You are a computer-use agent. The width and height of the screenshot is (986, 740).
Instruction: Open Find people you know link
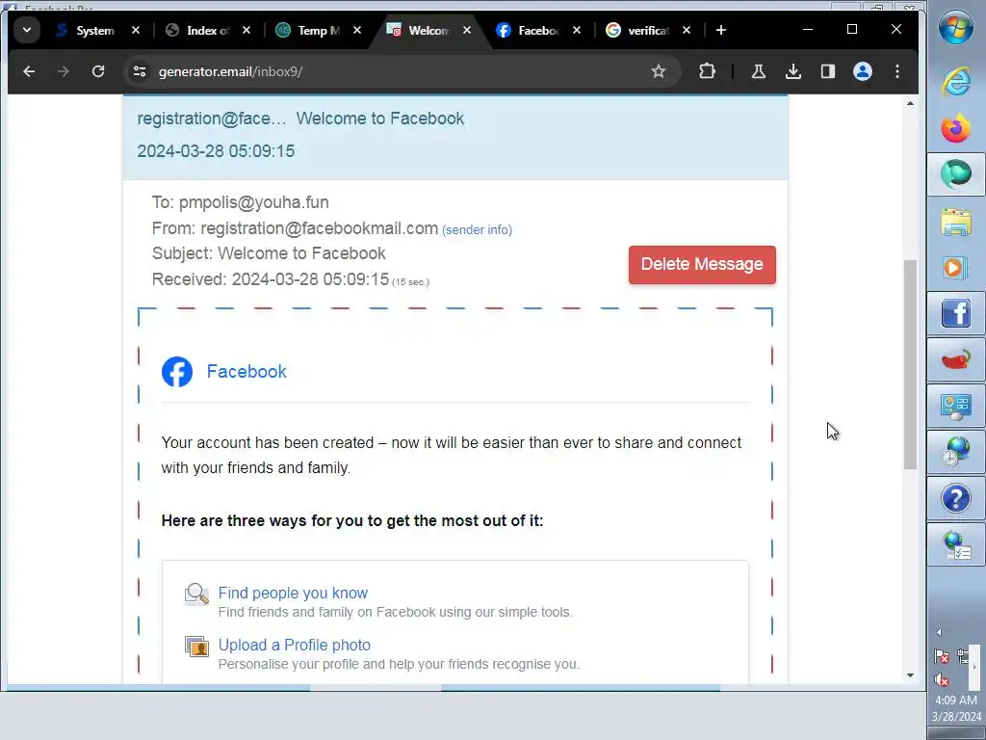(293, 593)
